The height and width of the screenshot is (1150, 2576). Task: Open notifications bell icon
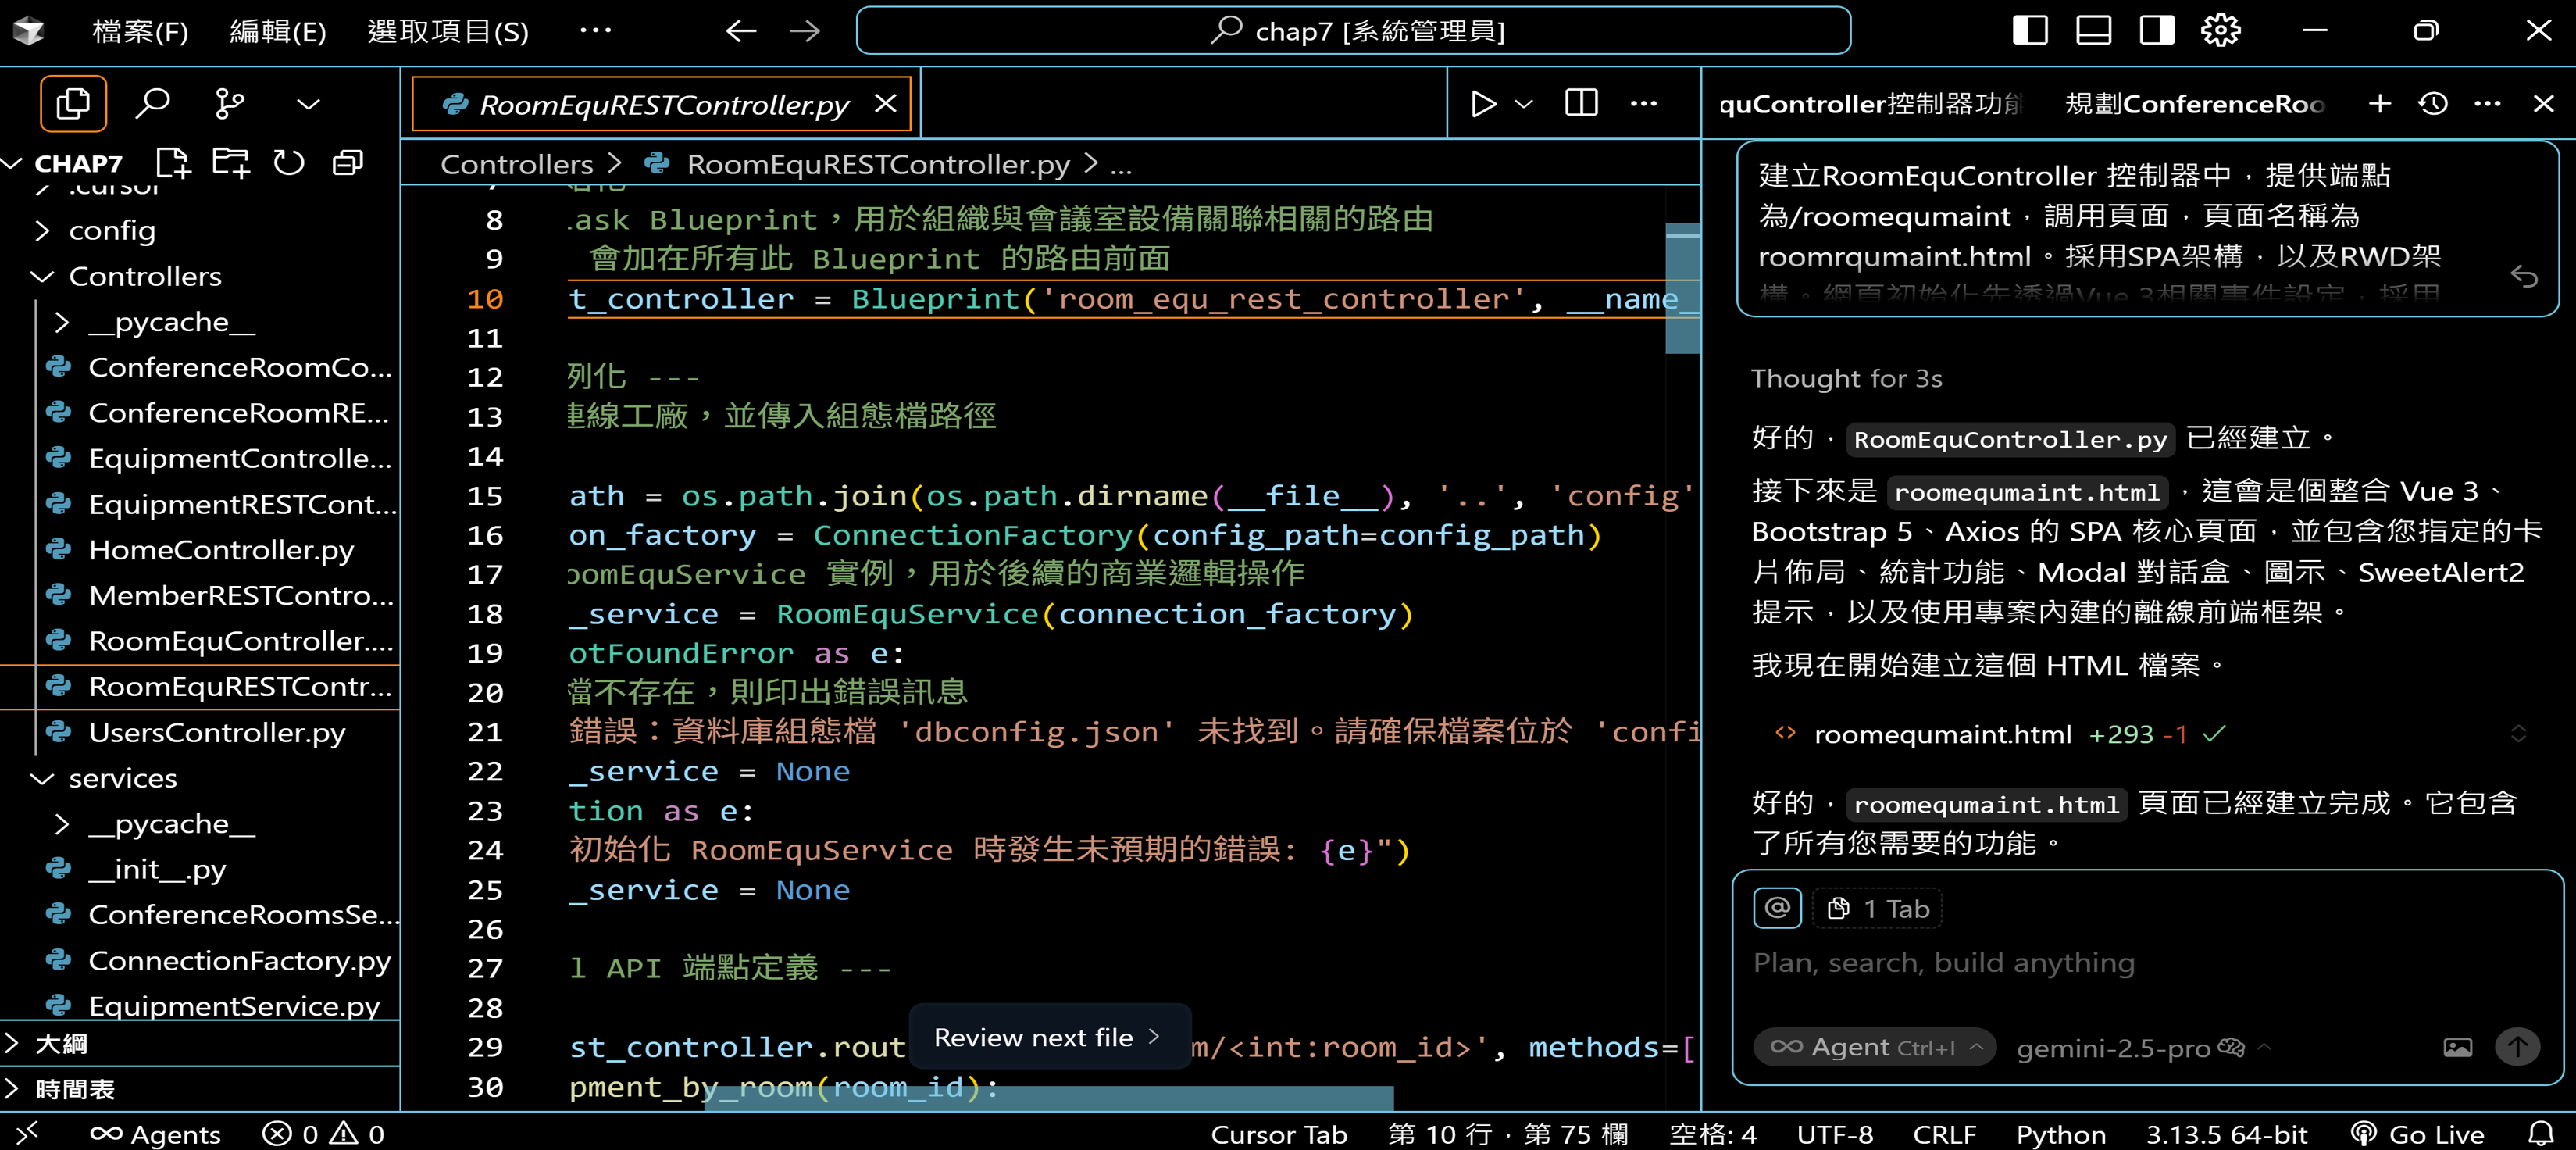(2541, 1133)
